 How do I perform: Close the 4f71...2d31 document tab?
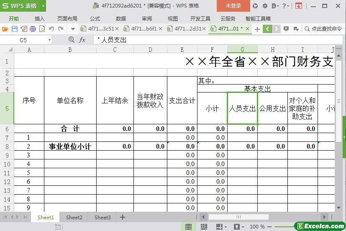[x=204, y=29]
